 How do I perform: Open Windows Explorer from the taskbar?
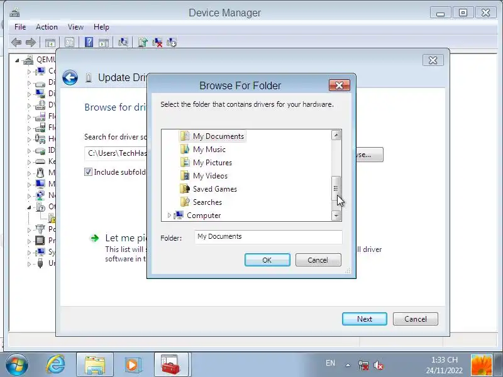click(x=95, y=365)
